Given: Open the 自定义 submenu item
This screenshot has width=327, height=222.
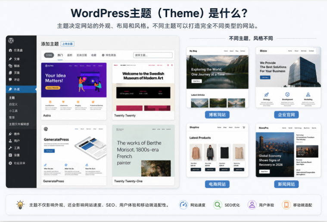Looking at the screenshot, I should pos(13,105).
